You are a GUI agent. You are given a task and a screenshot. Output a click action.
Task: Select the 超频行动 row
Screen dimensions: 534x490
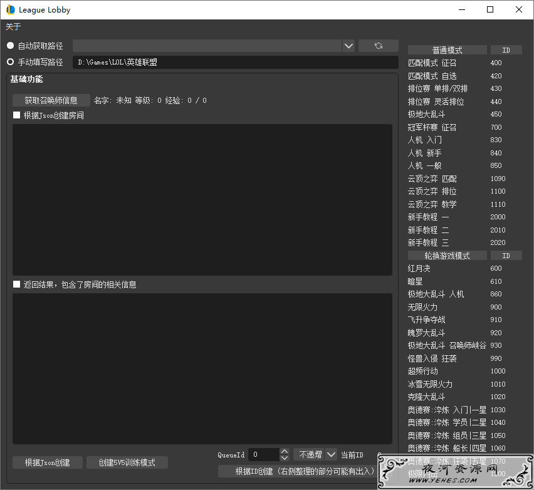[465, 371]
